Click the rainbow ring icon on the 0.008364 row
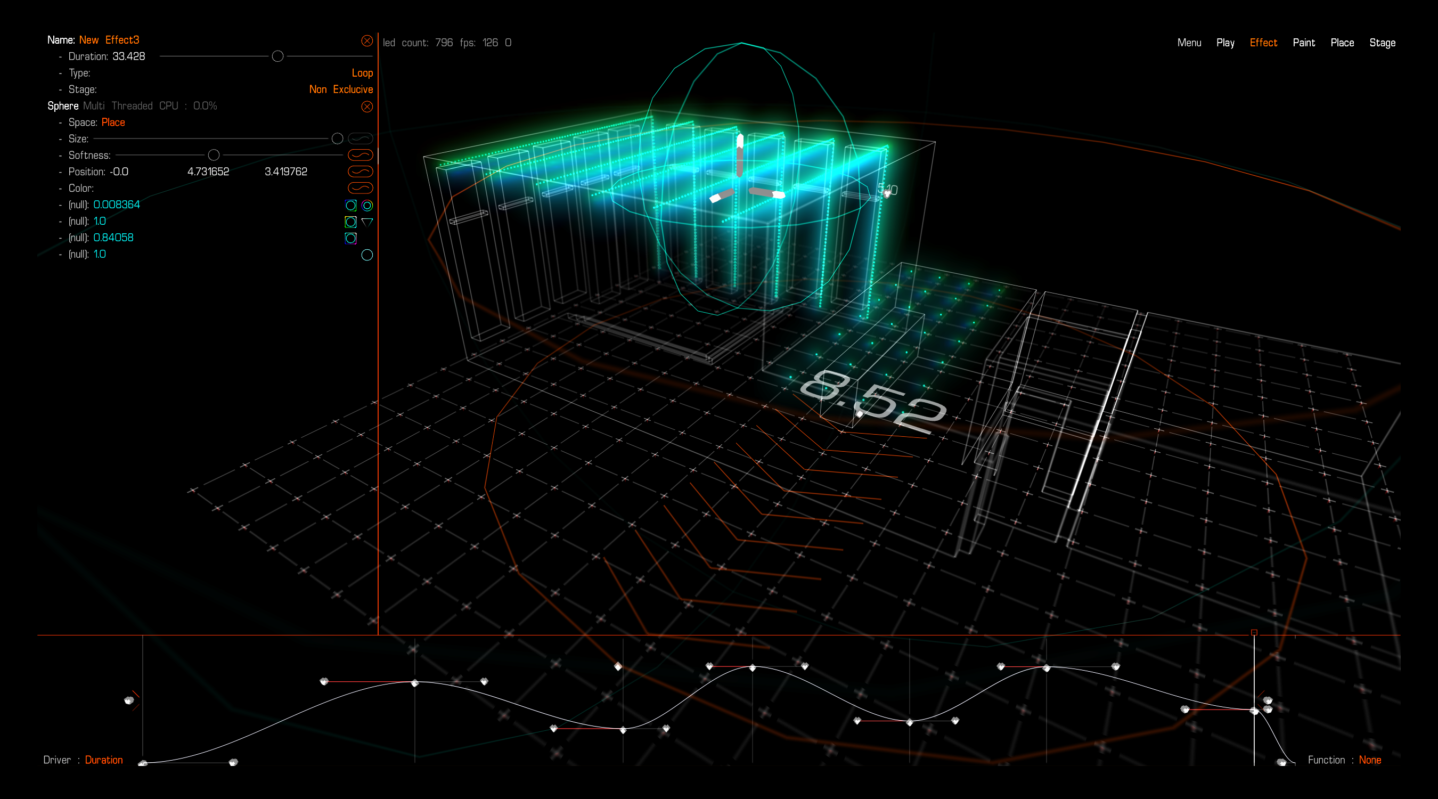 click(x=367, y=206)
